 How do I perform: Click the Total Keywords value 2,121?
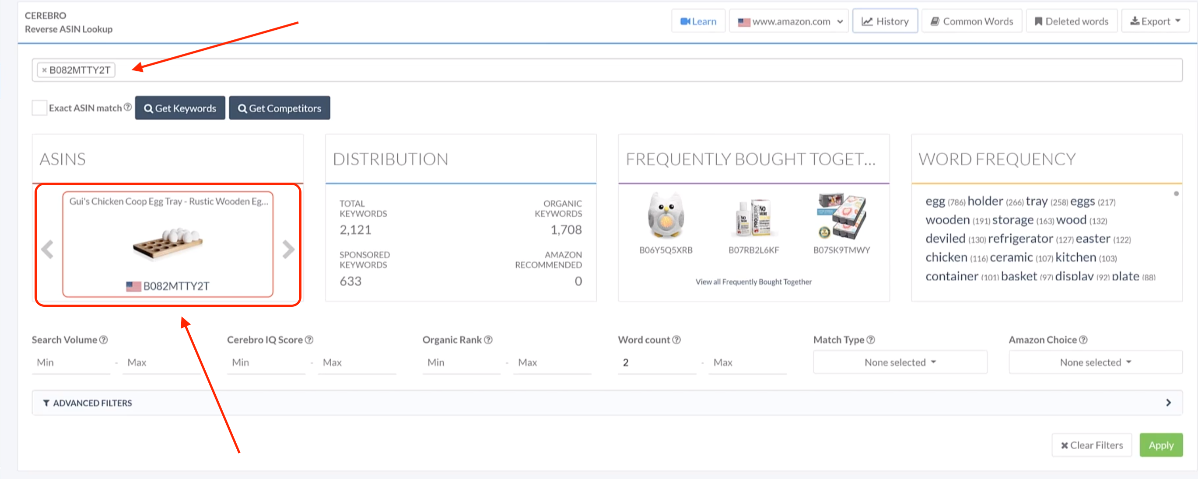pos(355,230)
